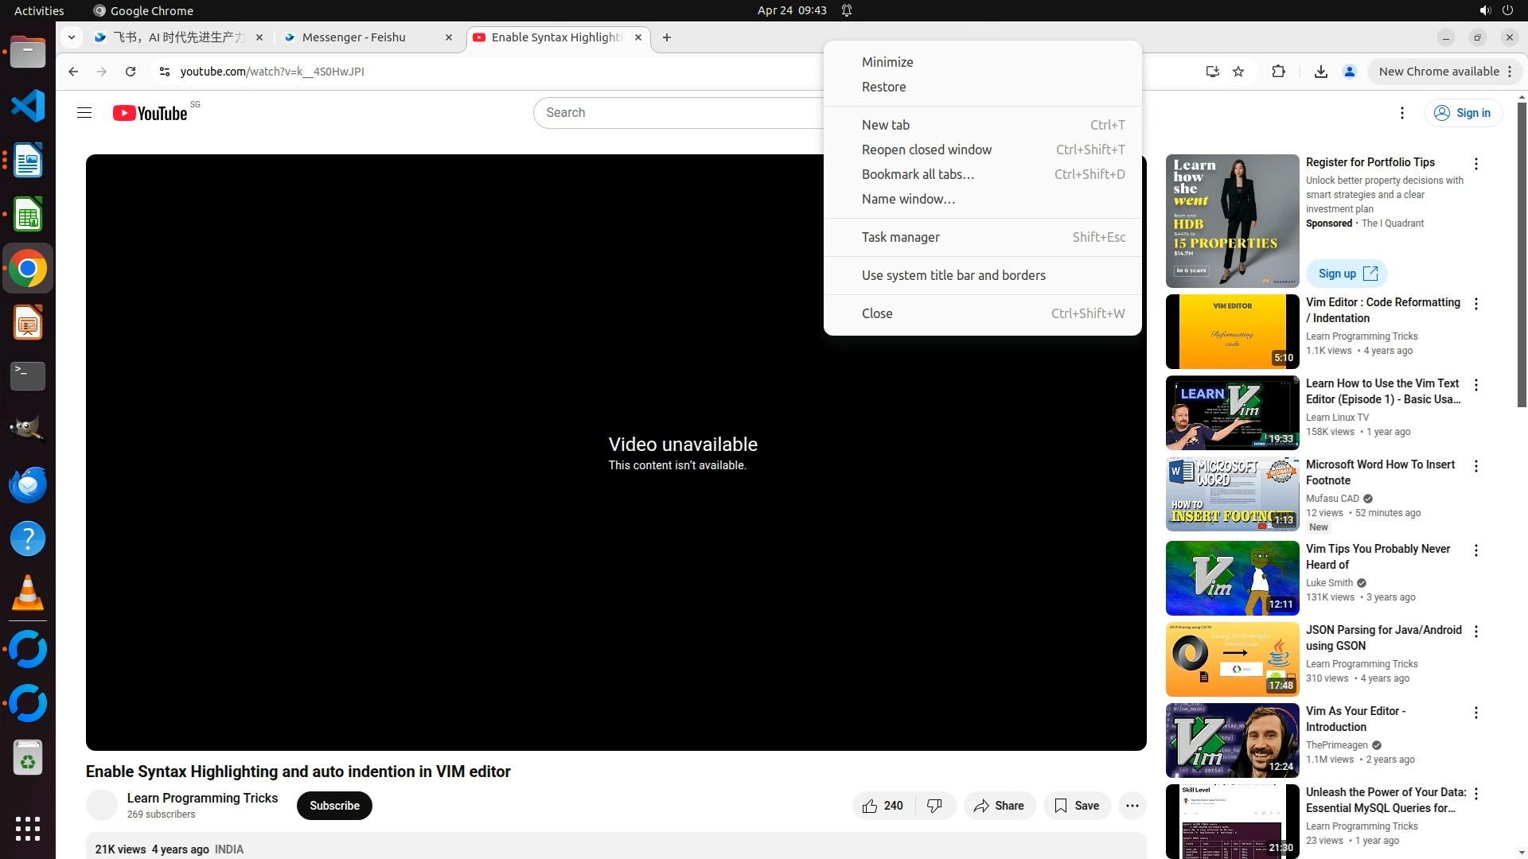Select Task manager menu entry
This screenshot has width=1528, height=859.
click(x=900, y=237)
